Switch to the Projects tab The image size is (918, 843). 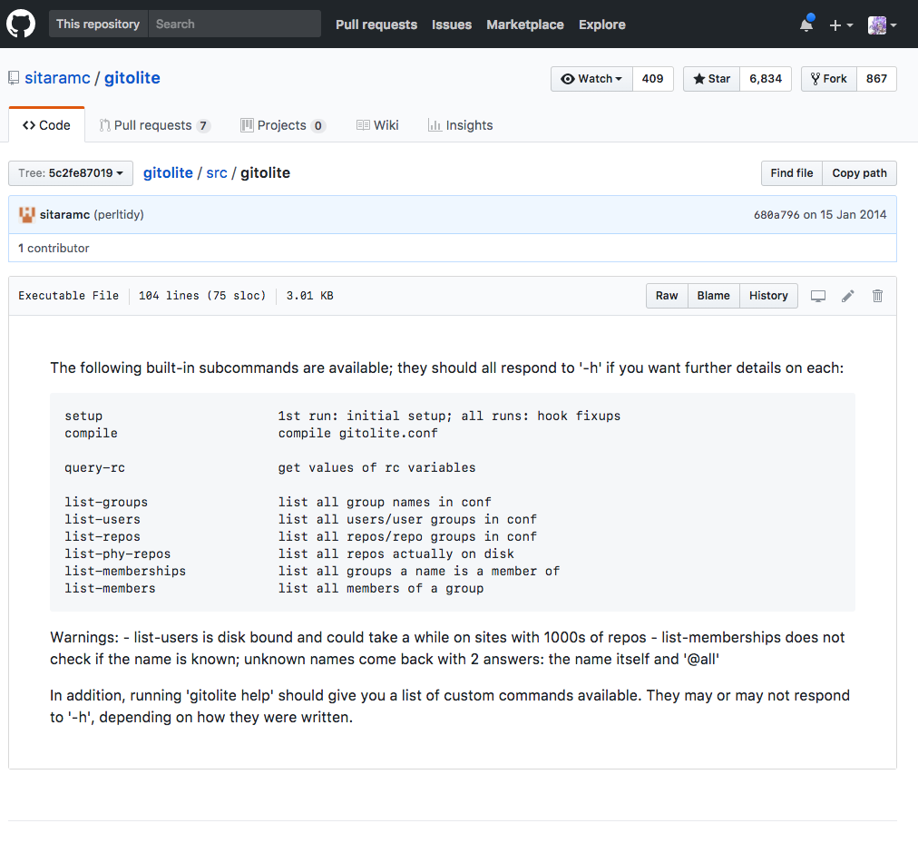(x=283, y=125)
